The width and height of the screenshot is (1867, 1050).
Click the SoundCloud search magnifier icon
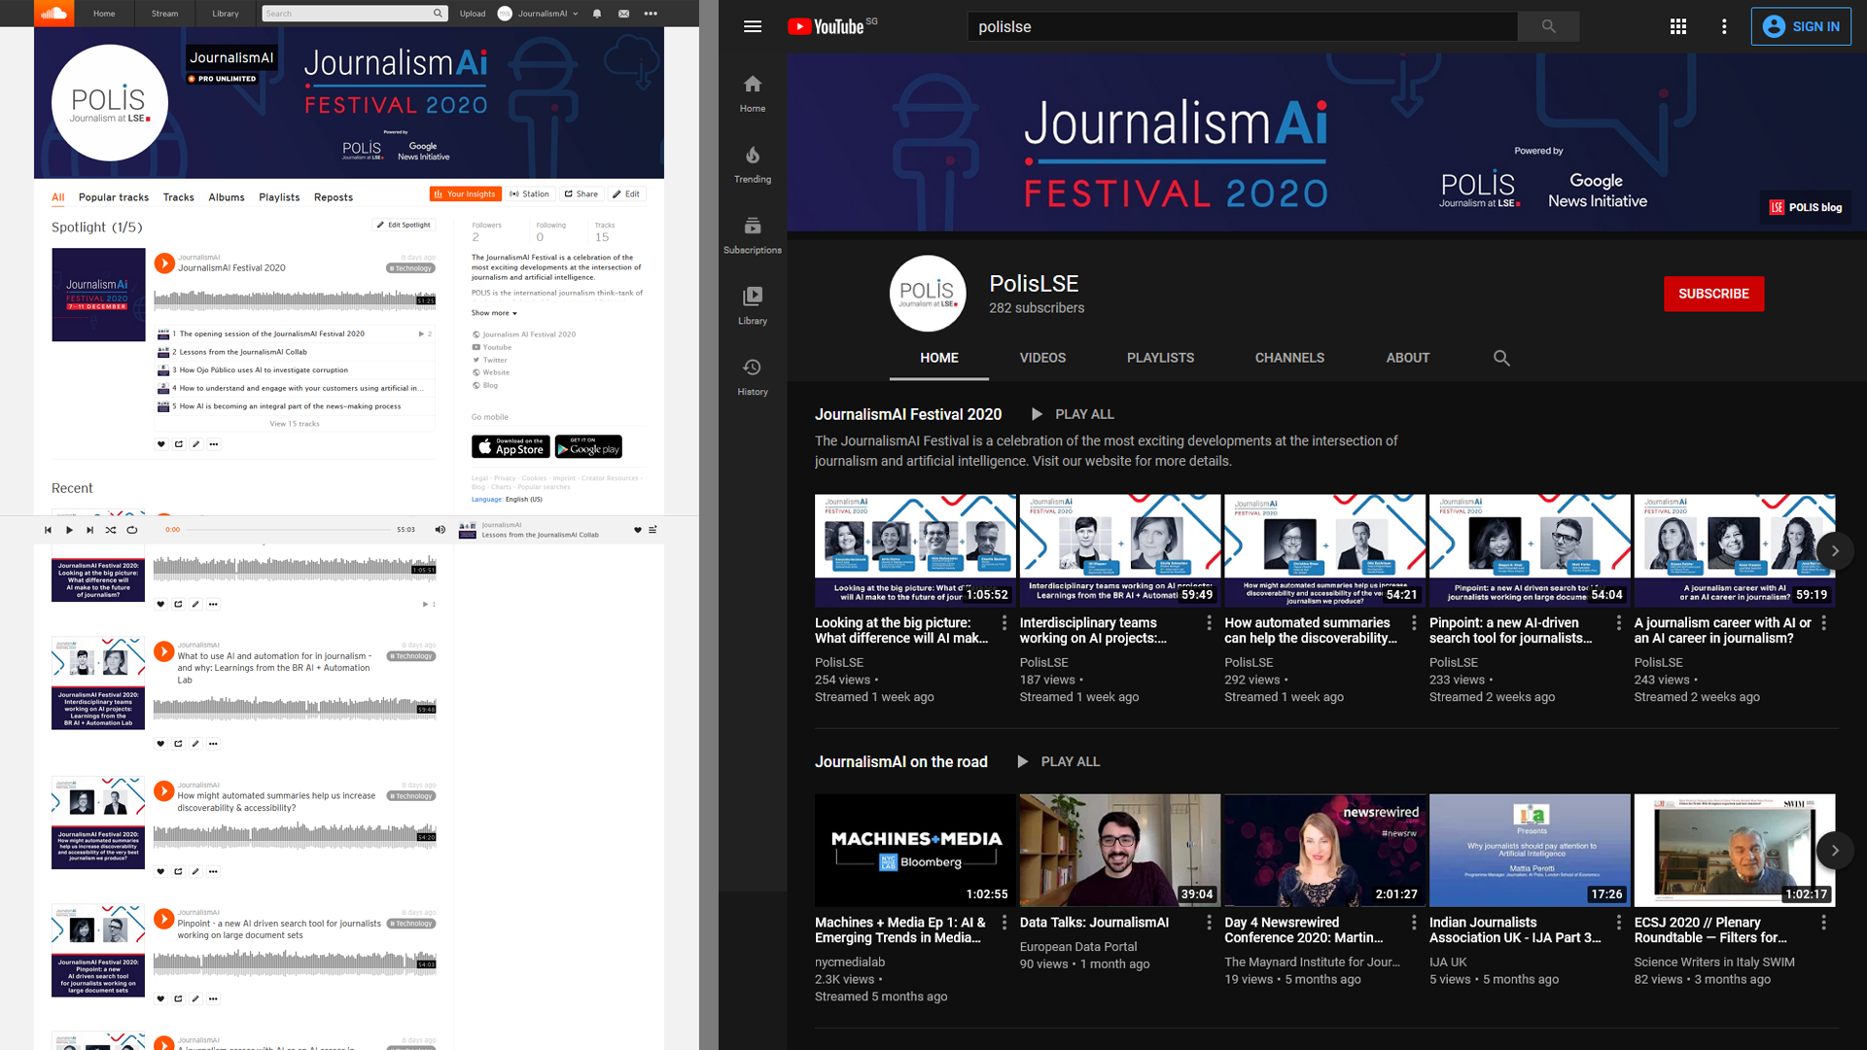[x=438, y=14]
